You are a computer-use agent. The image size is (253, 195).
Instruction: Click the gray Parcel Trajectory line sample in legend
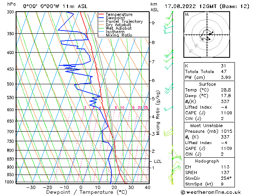(x=101, y=21)
